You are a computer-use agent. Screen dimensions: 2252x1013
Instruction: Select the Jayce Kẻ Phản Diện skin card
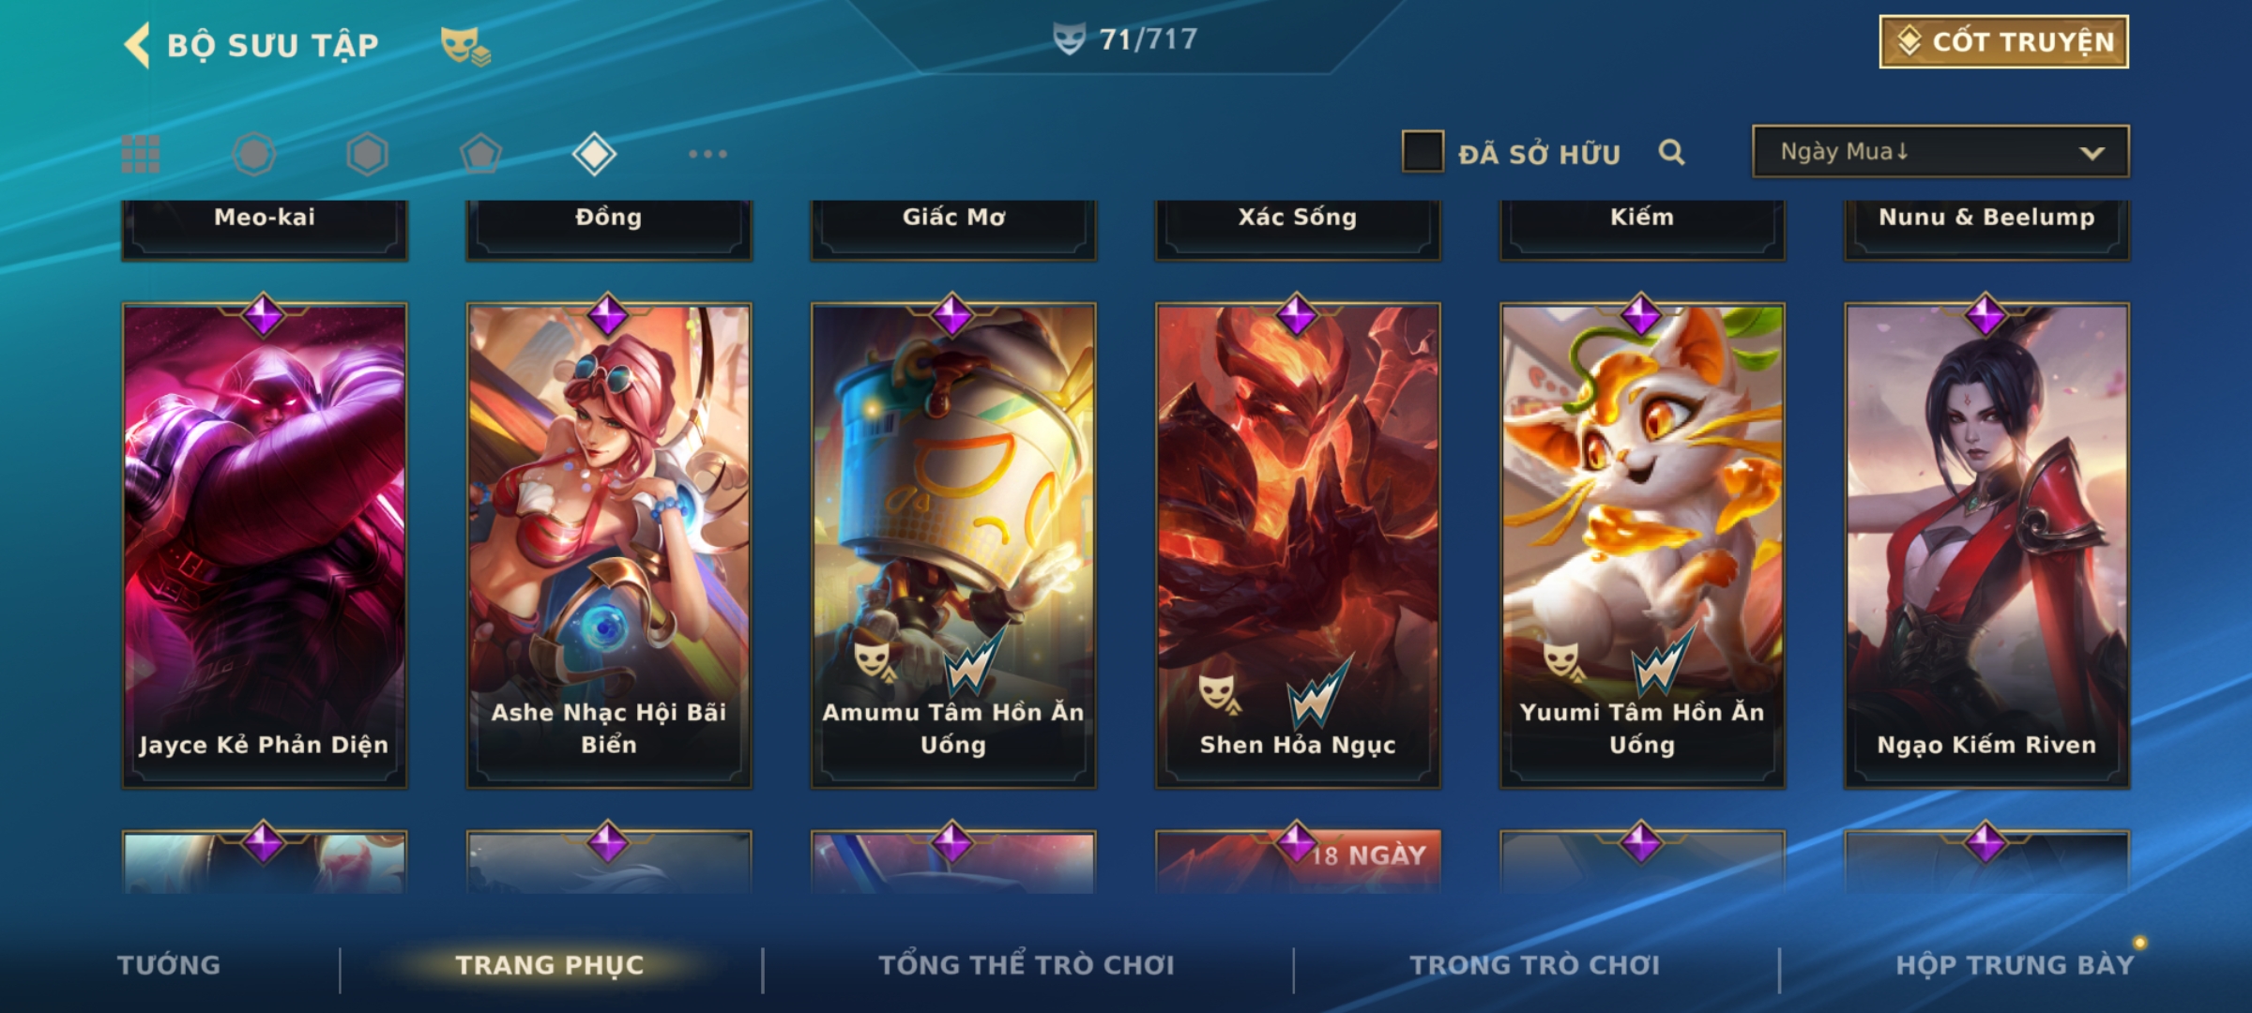click(x=265, y=544)
